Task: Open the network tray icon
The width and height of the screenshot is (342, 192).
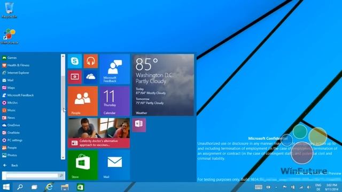Action: click(301, 187)
